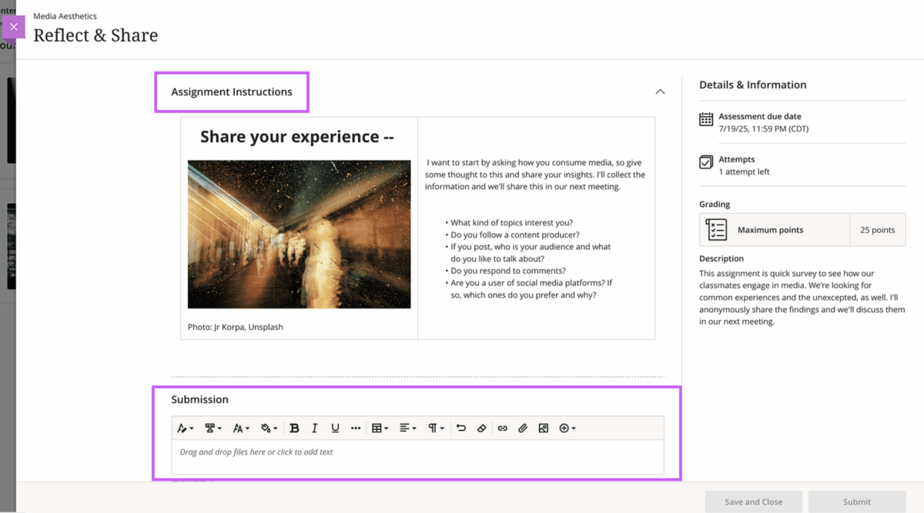Open the plus insert content dropdown
924x513 pixels.
(x=567, y=428)
